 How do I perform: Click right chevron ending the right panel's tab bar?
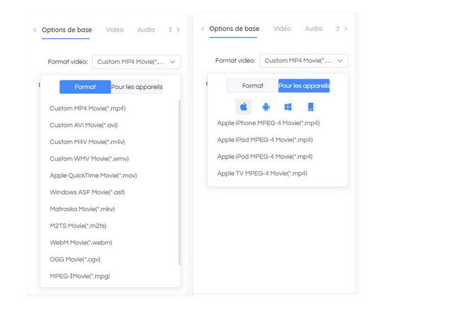345,29
